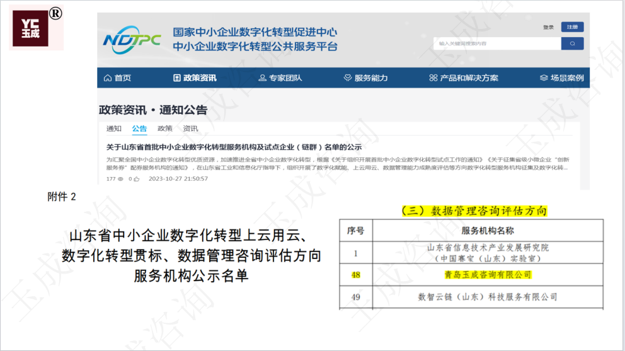Viewport: 625px width, 351px height.
Task: Click the thumbs-up like icon
Action: pos(137,179)
